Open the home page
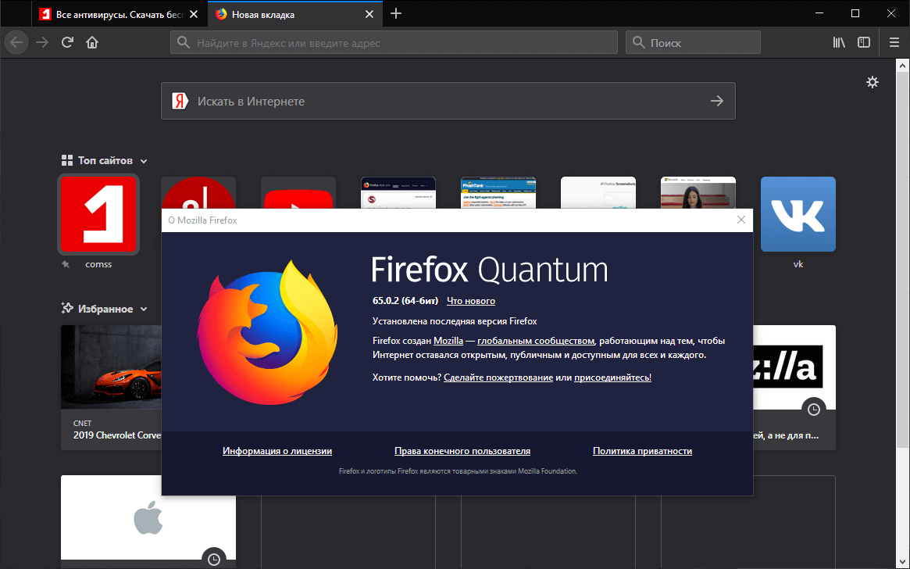The height and width of the screenshot is (569, 910). tap(92, 41)
